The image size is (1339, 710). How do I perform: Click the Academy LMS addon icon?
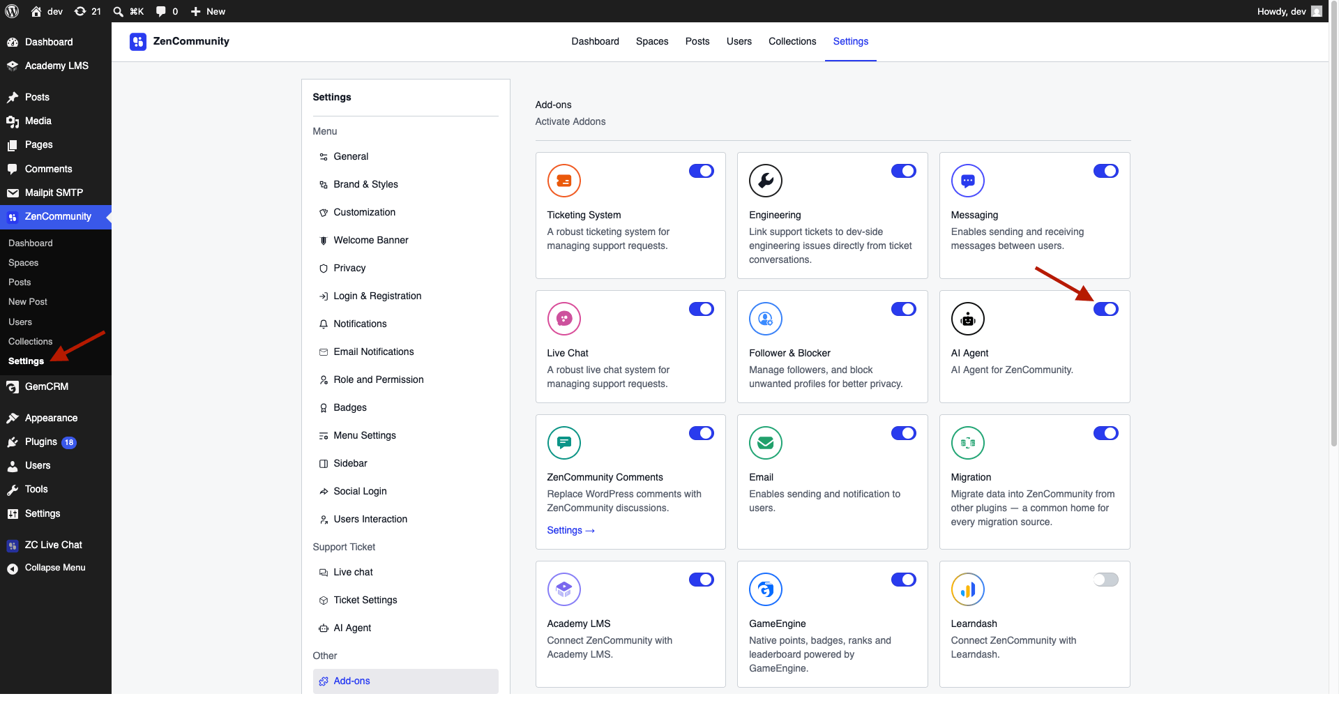pos(564,589)
